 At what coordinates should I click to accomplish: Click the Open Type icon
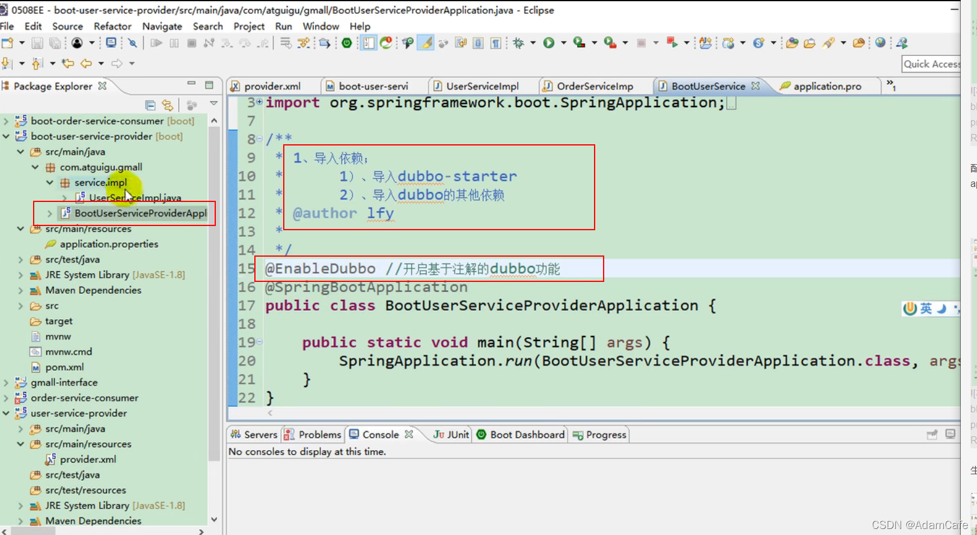tap(792, 43)
